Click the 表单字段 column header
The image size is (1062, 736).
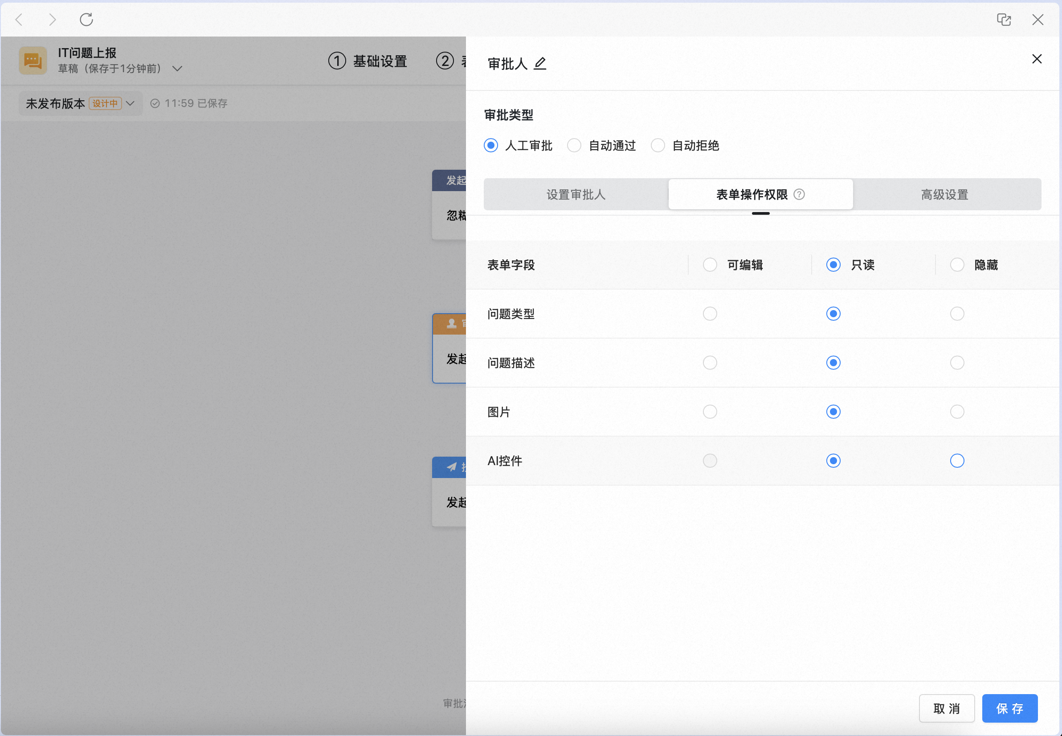click(511, 265)
